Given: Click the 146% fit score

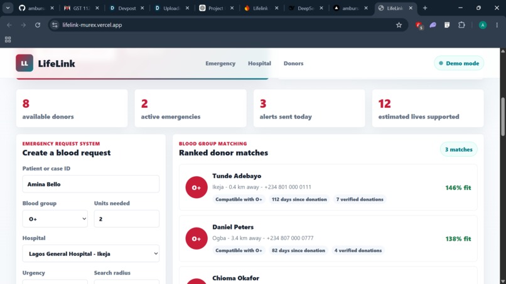Looking at the screenshot, I should [x=458, y=187].
